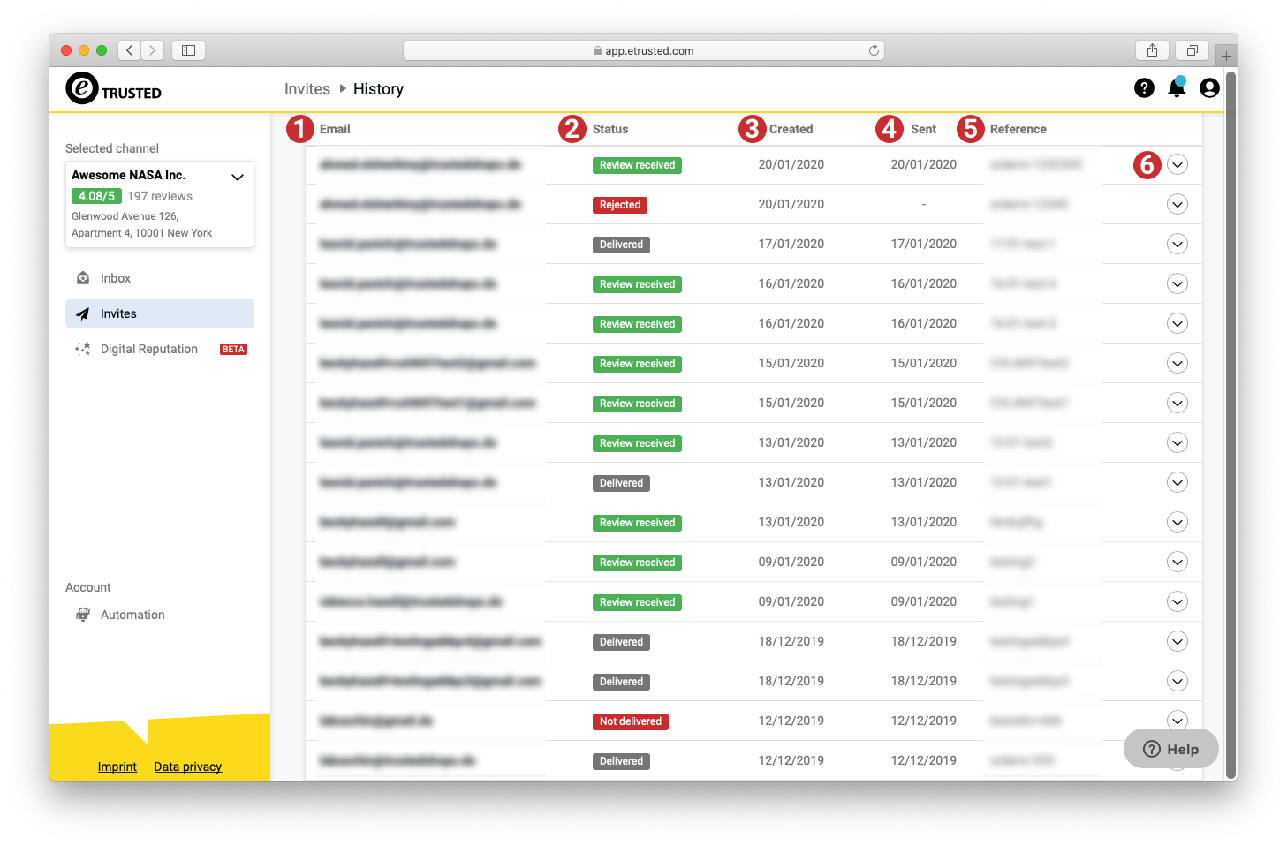Click the Sent date 20/01/2020 cell

(923, 164)
